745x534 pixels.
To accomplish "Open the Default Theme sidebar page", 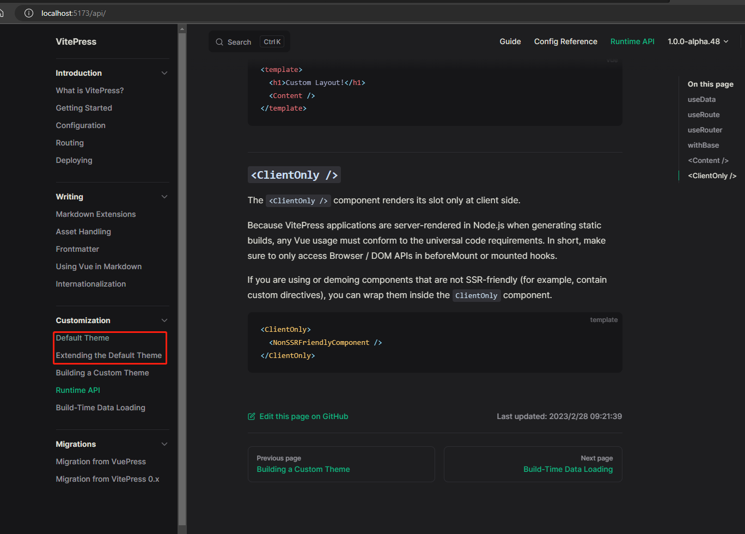I will [82, 338].
